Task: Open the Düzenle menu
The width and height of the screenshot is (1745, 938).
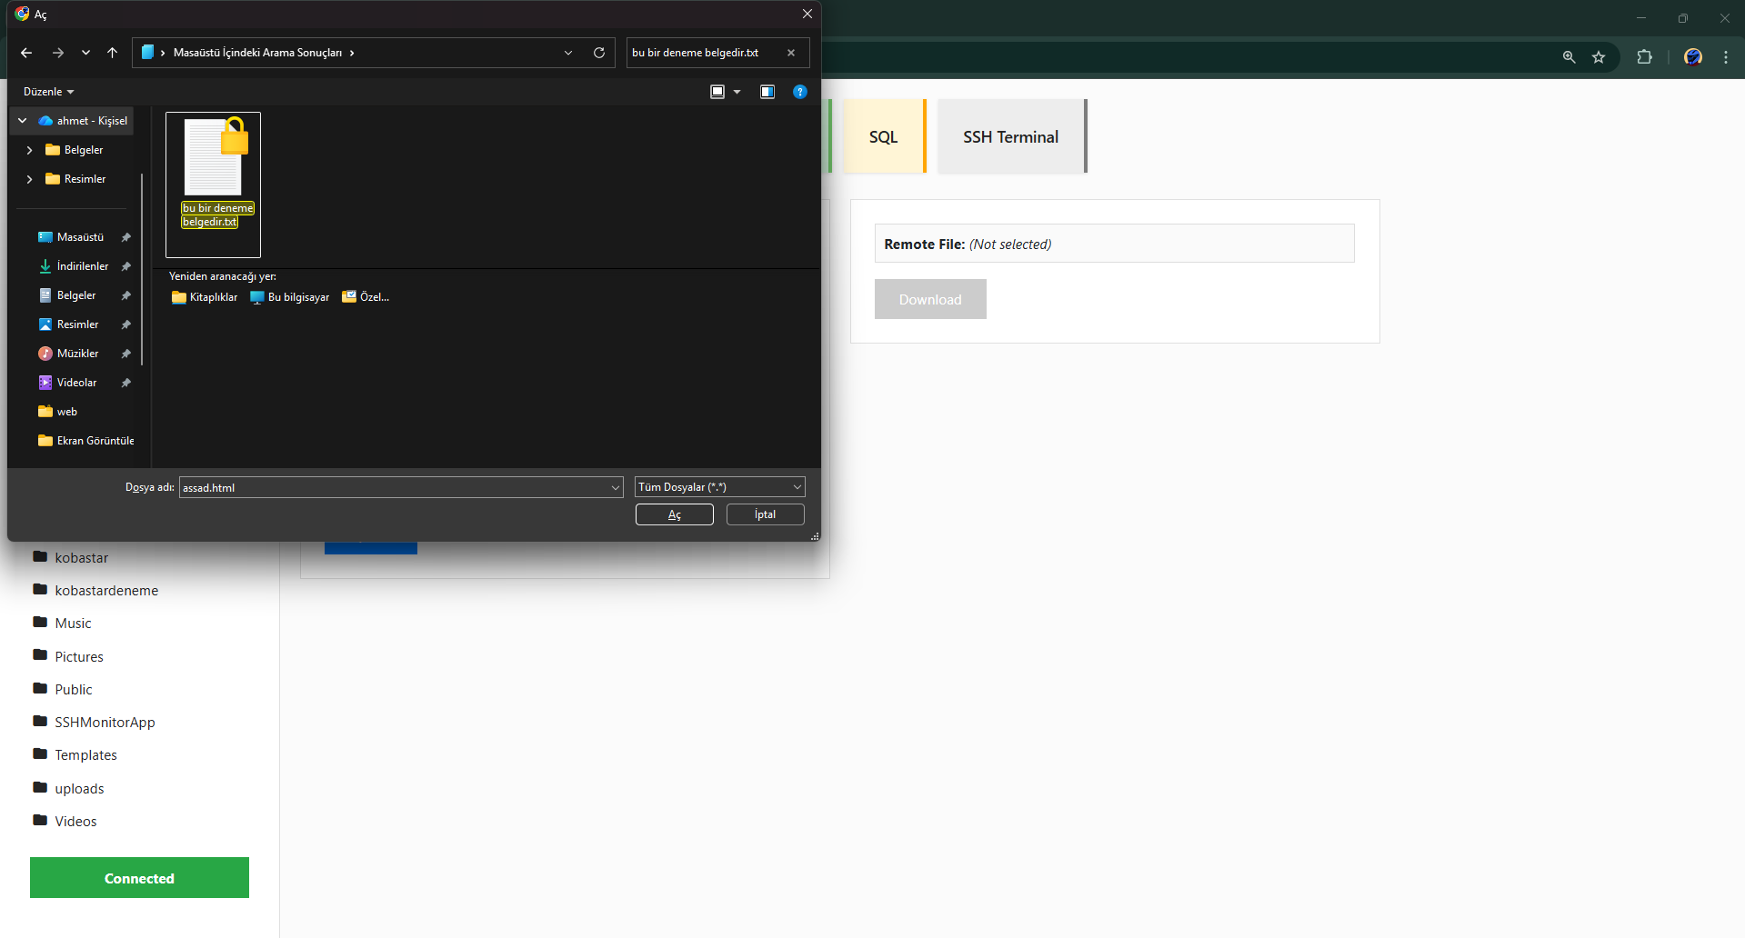Action: coord(47,91)
